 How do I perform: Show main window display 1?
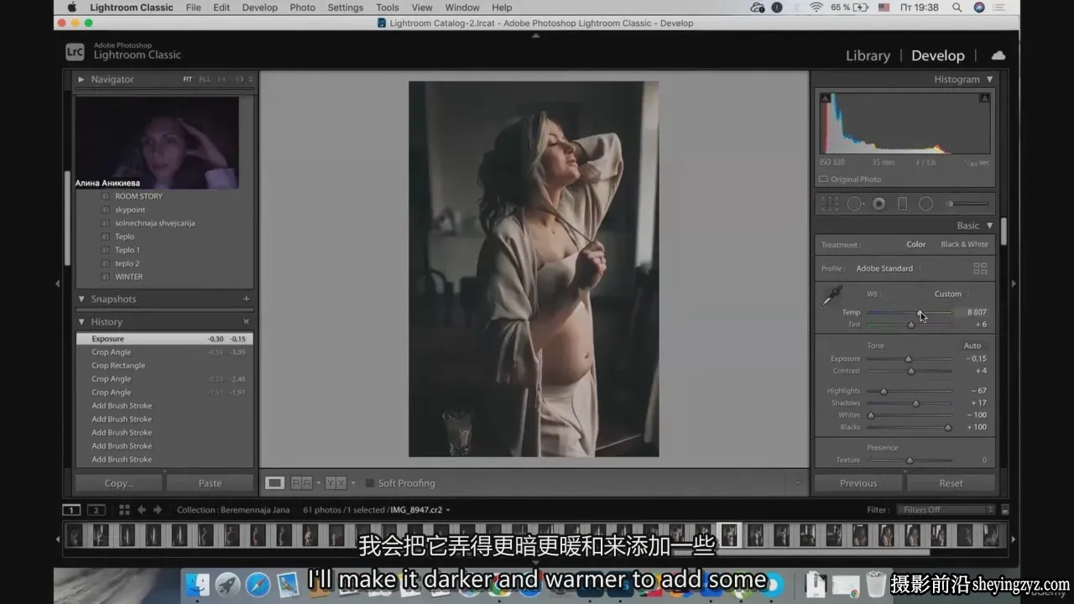tap(72, 510)
